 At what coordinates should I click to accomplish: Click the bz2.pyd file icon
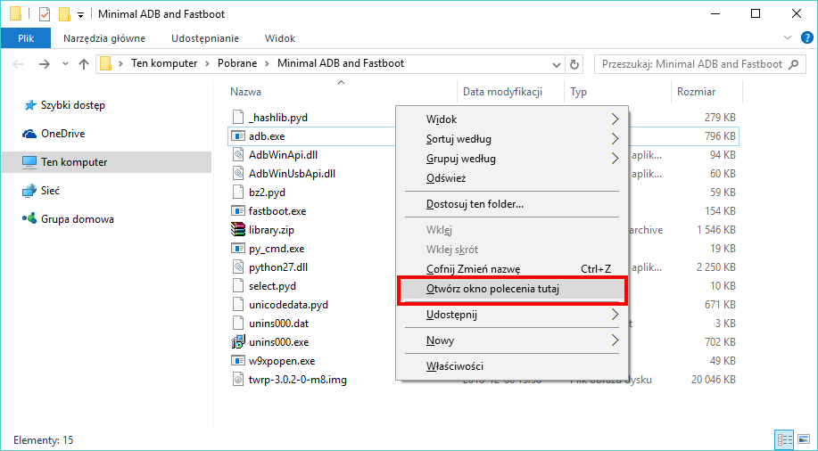pyautogui.click(x=238, y=193)
